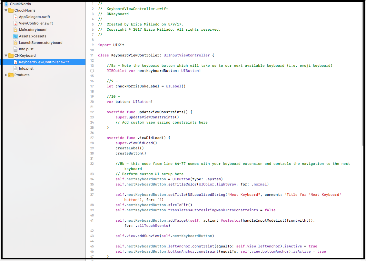This screenshot has width=366, height=261.
Task: Click the 'sizeToFit()' call
Action: (x=180, y=205)
